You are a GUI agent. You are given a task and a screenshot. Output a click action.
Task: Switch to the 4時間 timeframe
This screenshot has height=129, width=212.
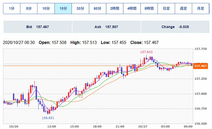coord(132,9)
